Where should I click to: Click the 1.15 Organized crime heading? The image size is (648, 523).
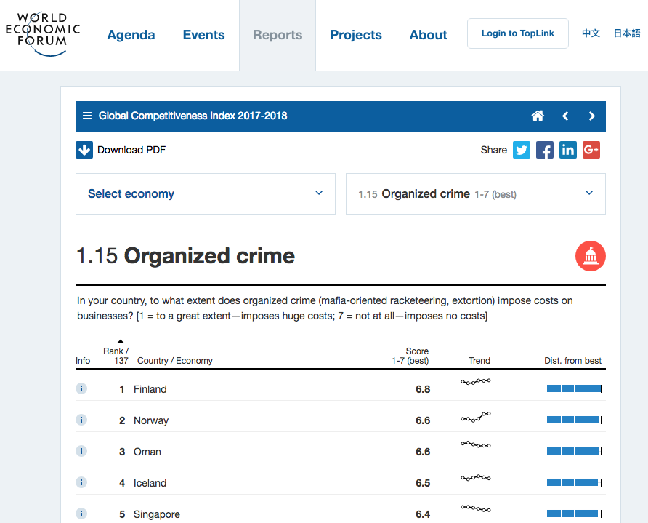click(x=185, y=256)
